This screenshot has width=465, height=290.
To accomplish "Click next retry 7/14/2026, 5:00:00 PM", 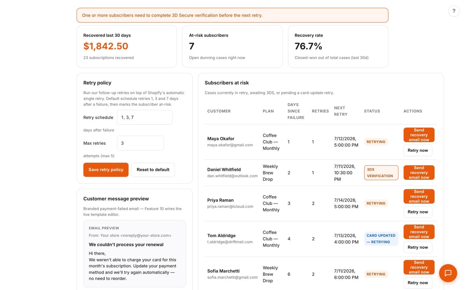I will [346, 203].
